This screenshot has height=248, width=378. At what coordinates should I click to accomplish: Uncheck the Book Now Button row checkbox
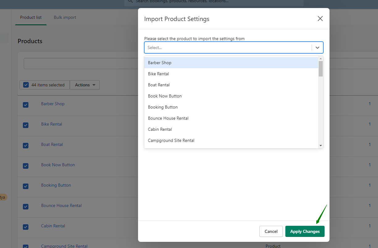coord(26,166)
